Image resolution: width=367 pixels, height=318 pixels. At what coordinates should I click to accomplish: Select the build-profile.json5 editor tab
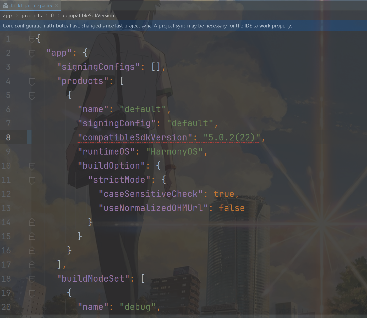point(31,5)
